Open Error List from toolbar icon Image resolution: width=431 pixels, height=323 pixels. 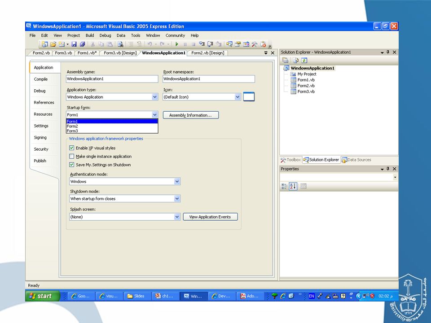pos(264,44)
